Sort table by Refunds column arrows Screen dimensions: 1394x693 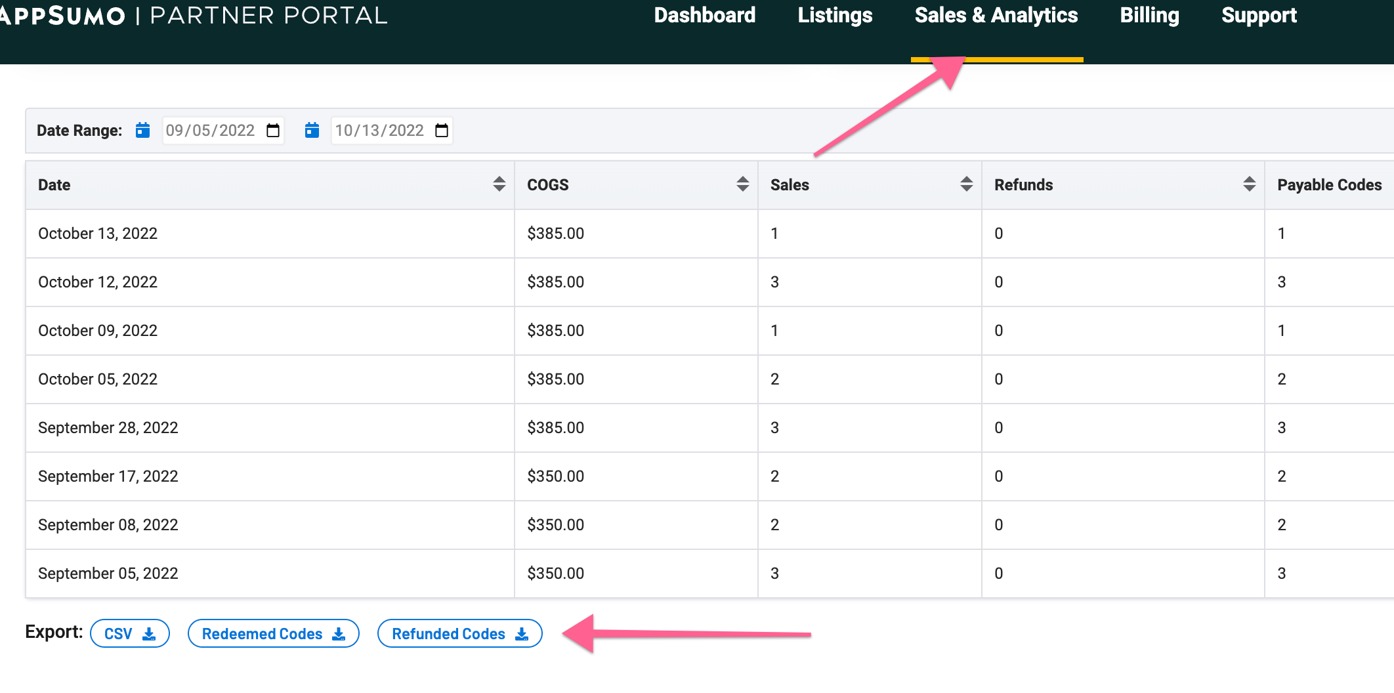click(1249, 184)
